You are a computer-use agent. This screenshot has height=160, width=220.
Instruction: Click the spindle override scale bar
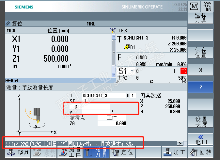click(x=152, y=82)
